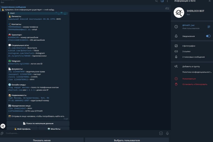This screenshot has width=213, height=142.
Task: Click the /vu 1234567890 command
Action: click(16, 72)
